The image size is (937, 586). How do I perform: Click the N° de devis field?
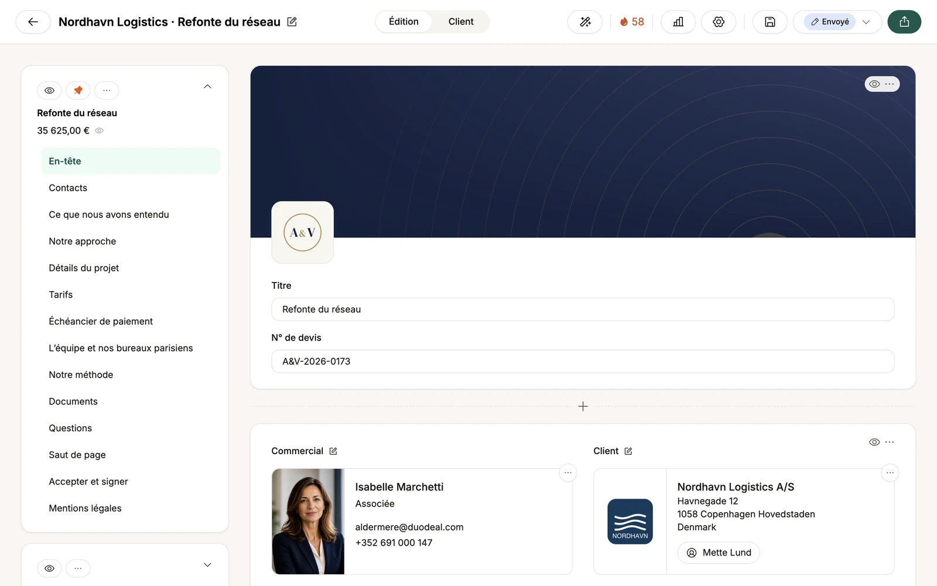(x=583, y=362)
